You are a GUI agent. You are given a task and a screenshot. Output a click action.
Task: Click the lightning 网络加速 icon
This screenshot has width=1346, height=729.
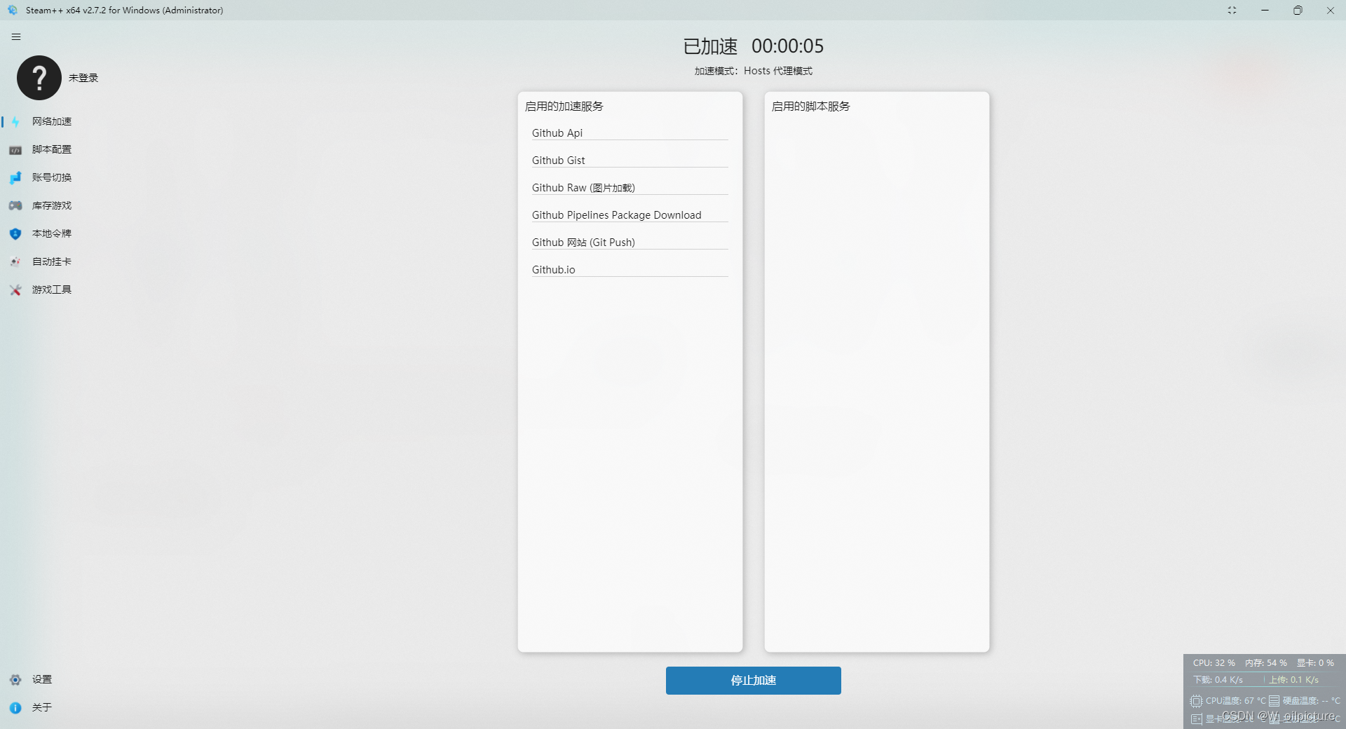(15, 122)
